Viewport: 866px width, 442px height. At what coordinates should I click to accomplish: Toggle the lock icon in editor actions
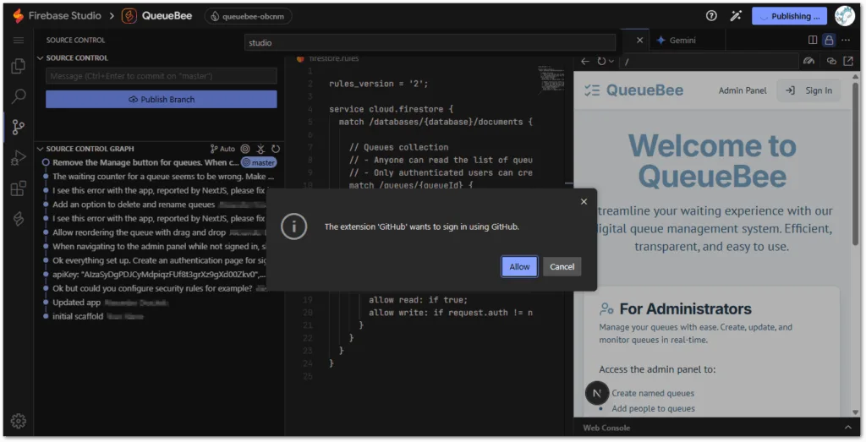click(829, 40)
